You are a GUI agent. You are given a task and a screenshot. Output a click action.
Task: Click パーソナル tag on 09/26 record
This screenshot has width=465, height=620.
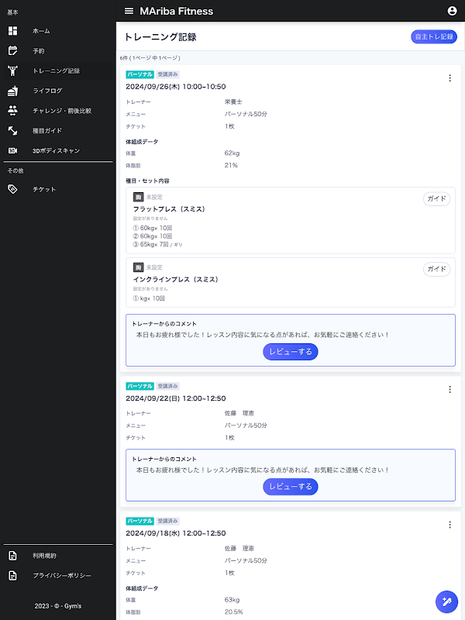tap(140, 74)
